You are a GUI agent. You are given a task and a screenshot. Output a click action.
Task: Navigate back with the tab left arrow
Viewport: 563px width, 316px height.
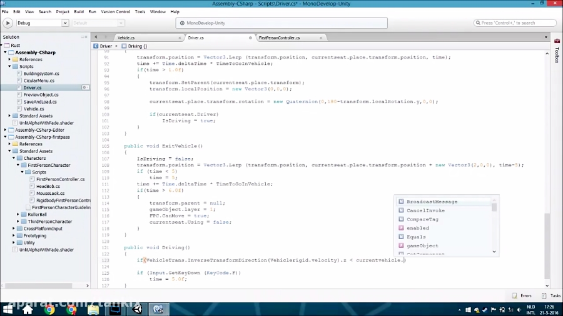[x=97, y=37]
